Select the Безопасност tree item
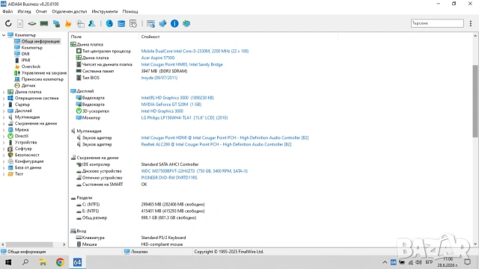Screen dimensions: 479x269 coord(27,155)
